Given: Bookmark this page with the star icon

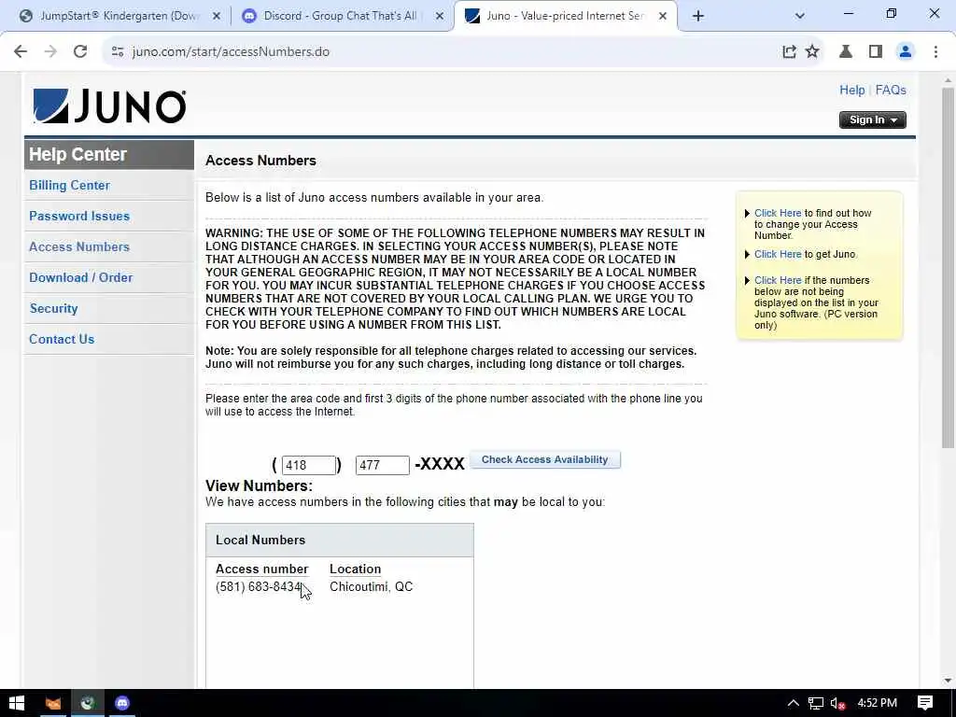Looking at the screenshot, I should (812, 52).
